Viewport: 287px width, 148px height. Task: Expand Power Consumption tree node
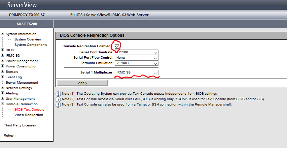click(x=2, y=66)
